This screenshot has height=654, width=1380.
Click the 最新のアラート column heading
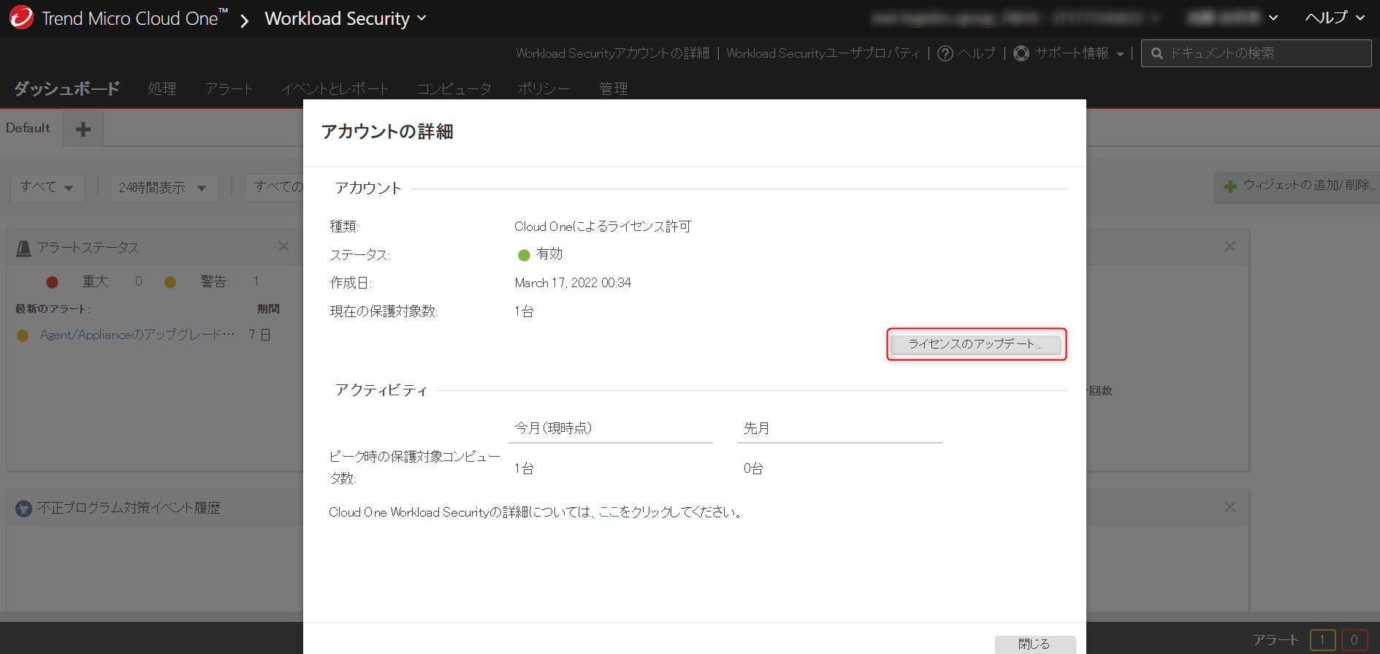[x=53, y=309]
